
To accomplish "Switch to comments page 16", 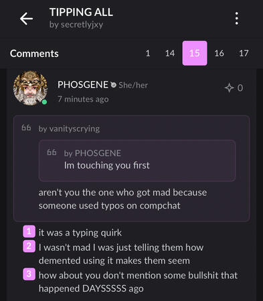I will 219,54.
